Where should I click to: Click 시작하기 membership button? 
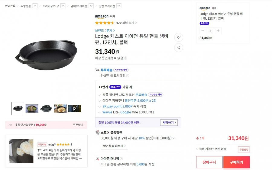[x=169, y=123]
